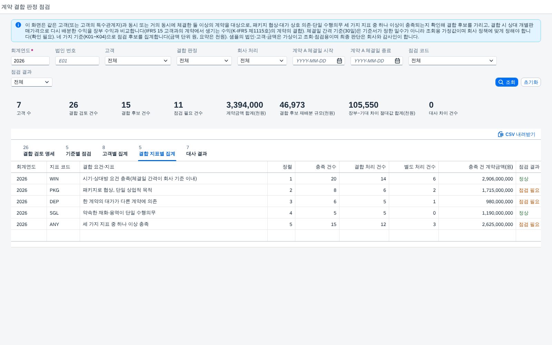552x345 pixels.
Task: Click the 105,550 장부-기대 차이 KPI
Action: click(382, 108)
